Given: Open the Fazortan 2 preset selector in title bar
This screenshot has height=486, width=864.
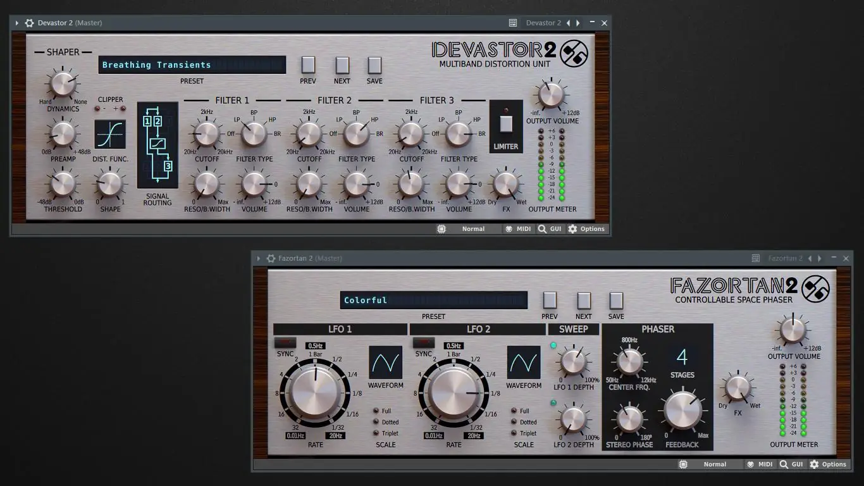Looking at the screenshot, I should tap(785, 258).
